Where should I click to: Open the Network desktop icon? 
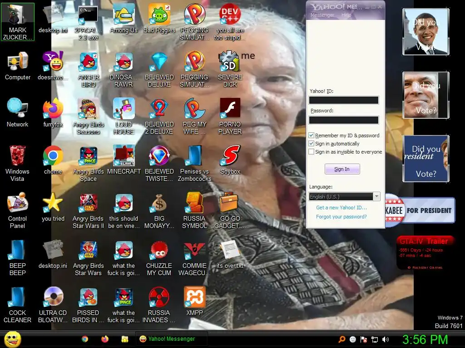coord(18,113)
